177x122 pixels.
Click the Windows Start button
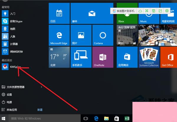click(x=4, y=118)
